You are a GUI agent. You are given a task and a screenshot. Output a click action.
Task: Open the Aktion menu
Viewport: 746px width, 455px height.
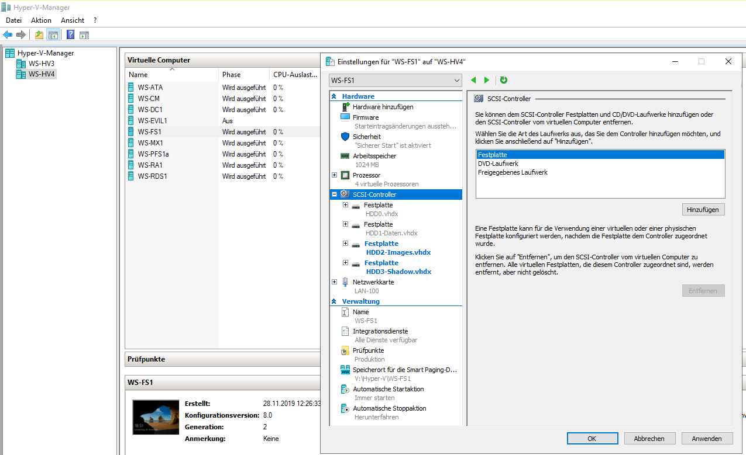click(41, 20)
